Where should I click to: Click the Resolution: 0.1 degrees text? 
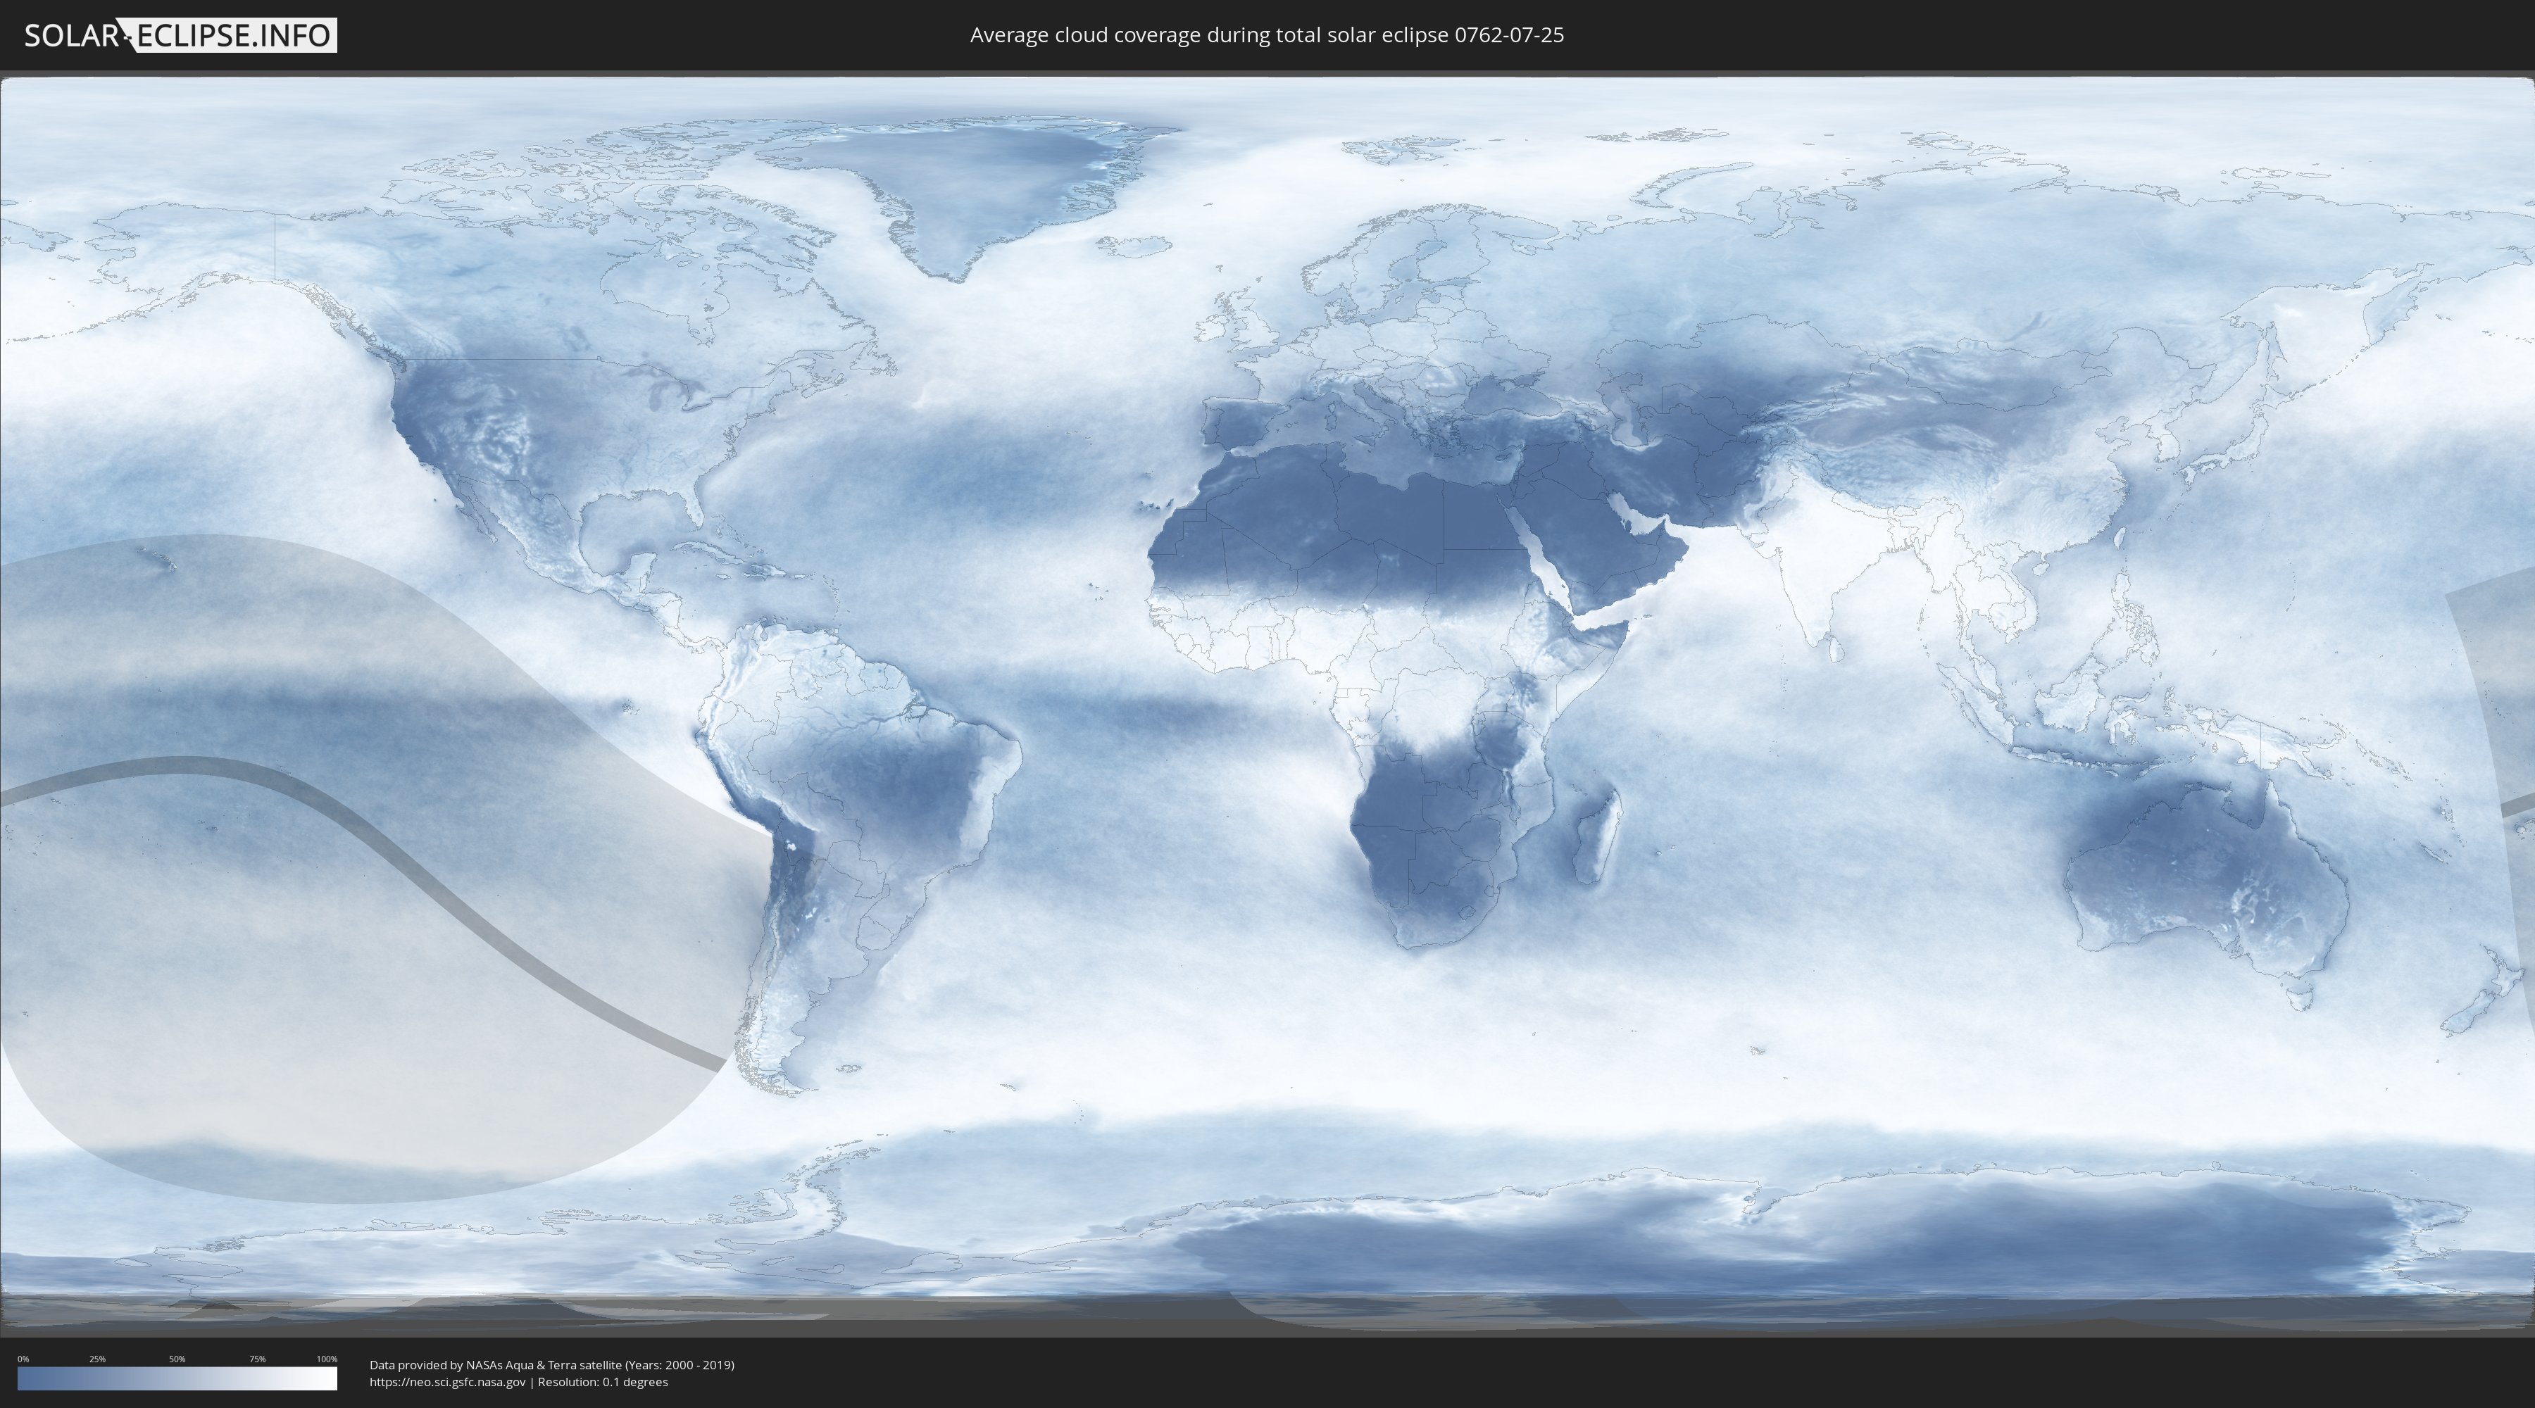[x=602, y=1381]
